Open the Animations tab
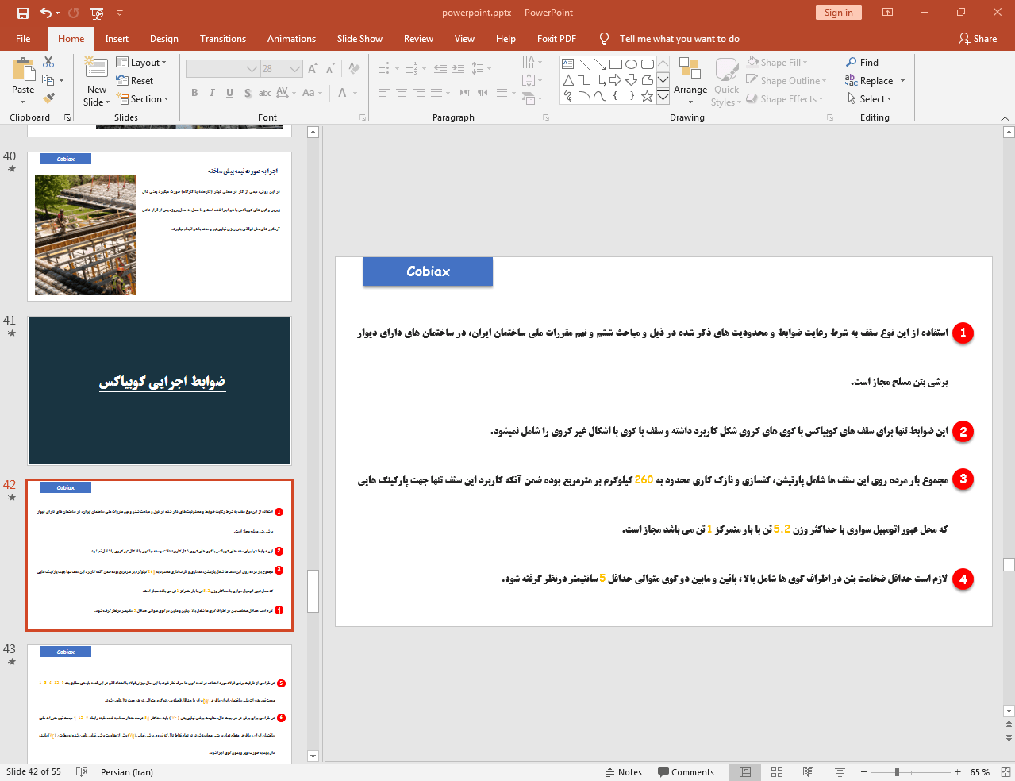The width and height of the screenshot is (1015, 781). [x=291, y=39]
